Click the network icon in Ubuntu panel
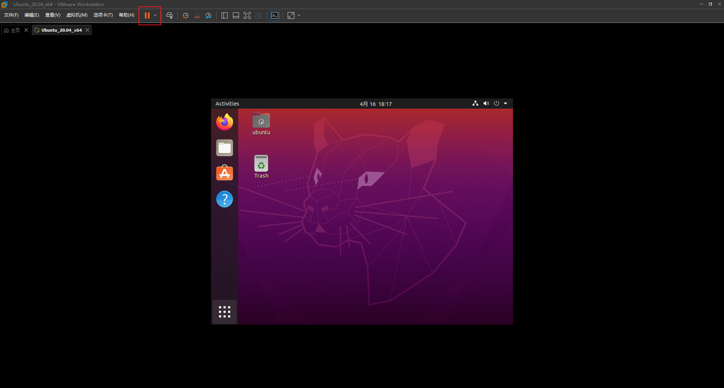The image size is (724, 388). (475, 103)
